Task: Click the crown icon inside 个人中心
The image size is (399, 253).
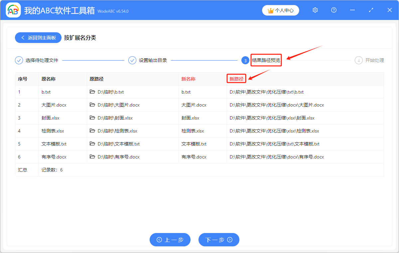Action: 270,10
